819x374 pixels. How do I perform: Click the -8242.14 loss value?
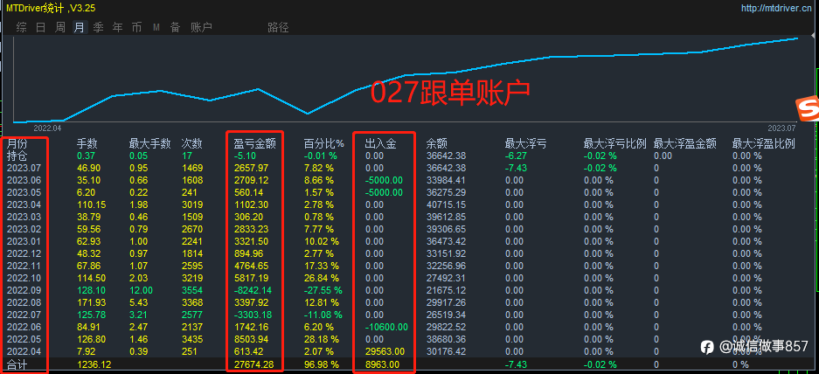point(253,290)
